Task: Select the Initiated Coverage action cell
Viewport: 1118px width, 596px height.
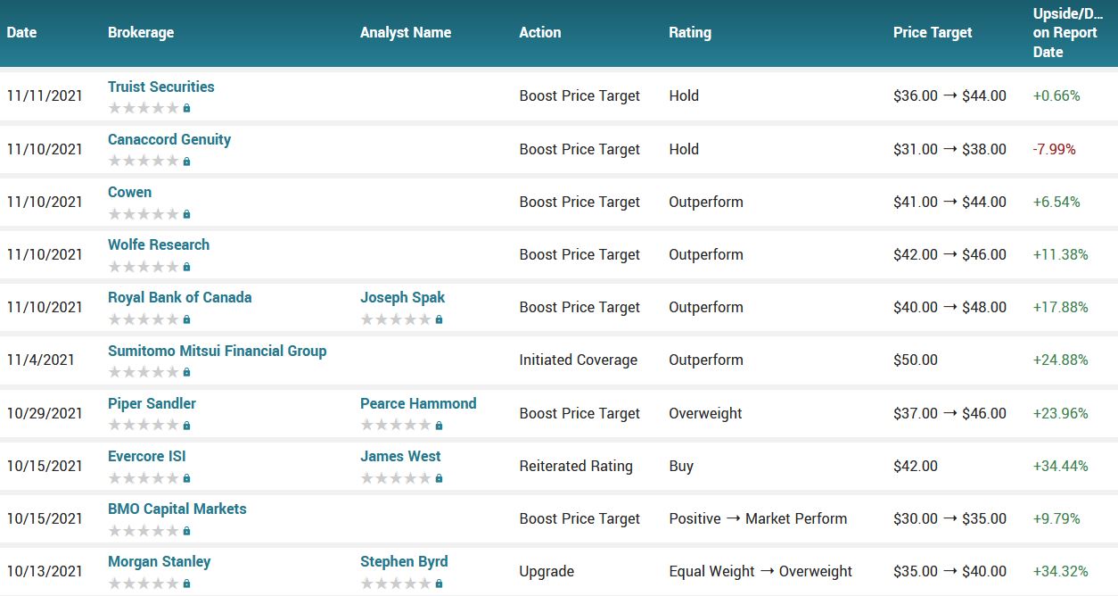Action: click(x=579, y=360)
